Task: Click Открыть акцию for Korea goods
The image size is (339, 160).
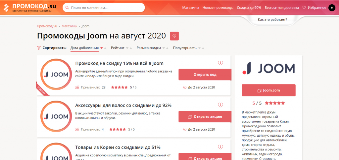Action: (x=205, y=157)
